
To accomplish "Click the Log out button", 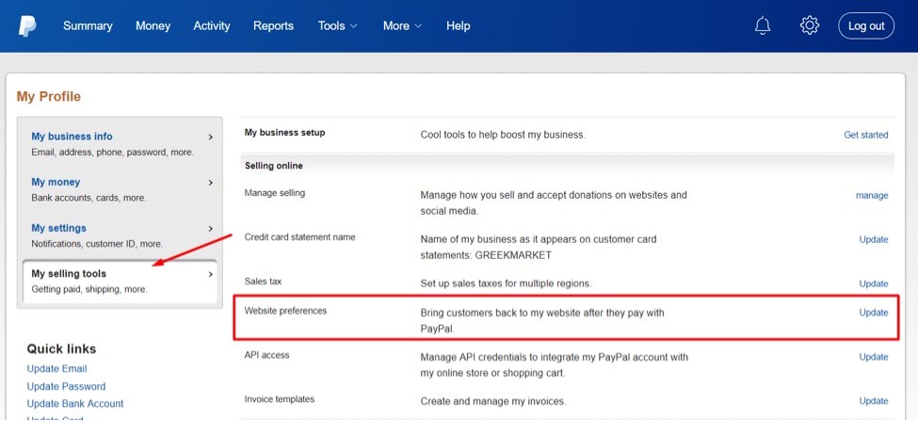I will (866, 25).
